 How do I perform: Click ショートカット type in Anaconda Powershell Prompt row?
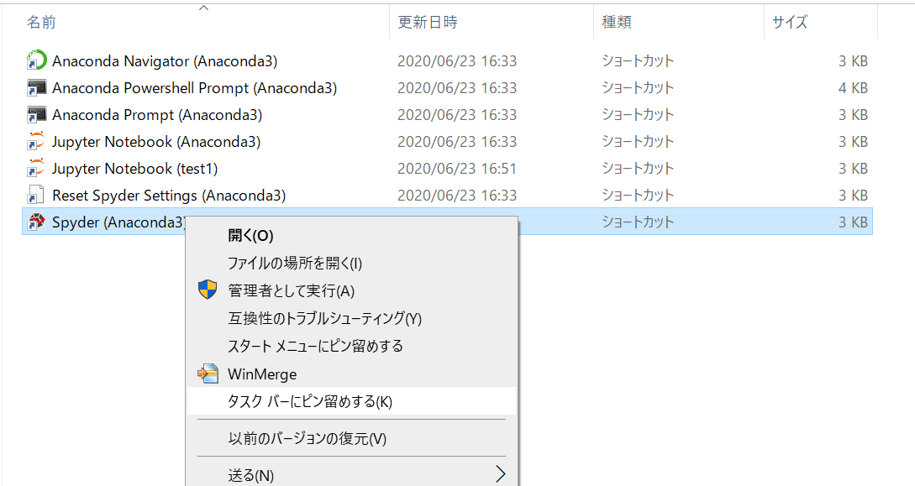(638, 88)
